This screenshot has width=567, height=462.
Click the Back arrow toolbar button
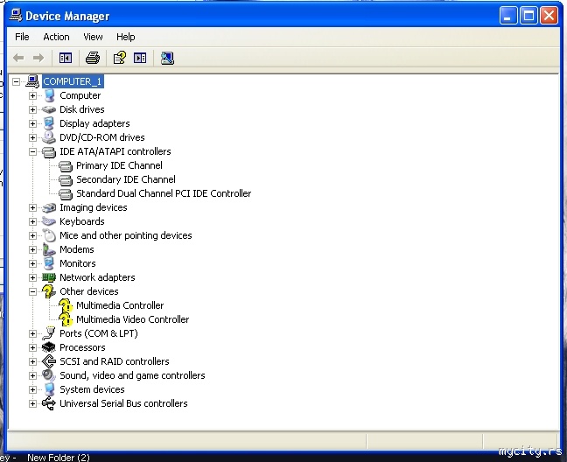click(x=18, y=58)
